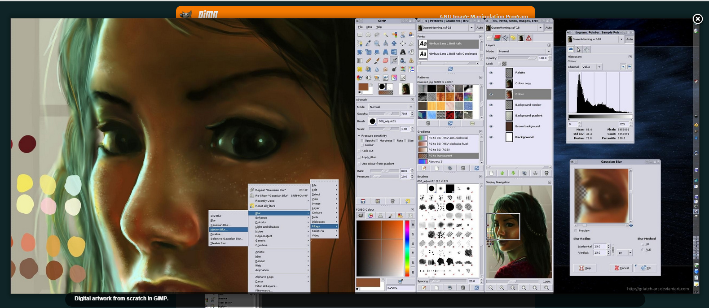Hide the Colour copy layer

coord(491,83)
